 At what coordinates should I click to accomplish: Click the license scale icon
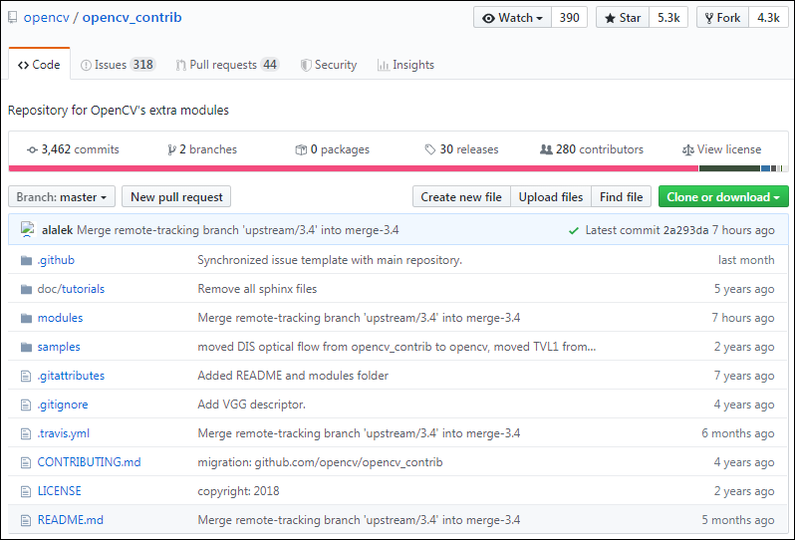(x=688, y=150)
